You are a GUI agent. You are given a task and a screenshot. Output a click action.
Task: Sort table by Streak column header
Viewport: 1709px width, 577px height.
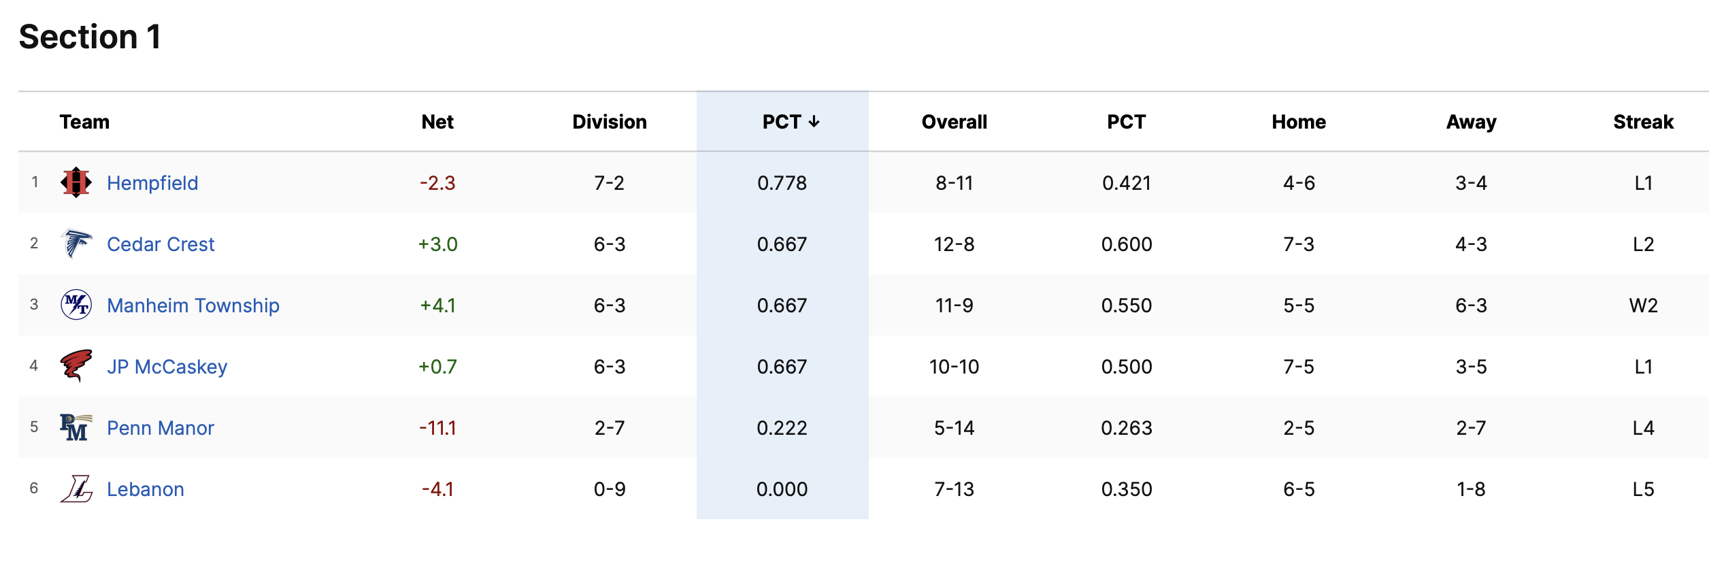(1643, 122)
